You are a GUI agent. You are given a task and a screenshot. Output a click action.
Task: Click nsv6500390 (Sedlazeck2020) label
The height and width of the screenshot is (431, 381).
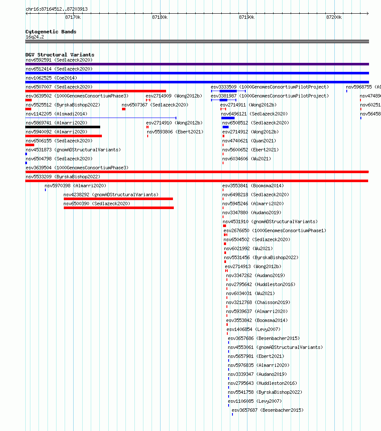97,204
